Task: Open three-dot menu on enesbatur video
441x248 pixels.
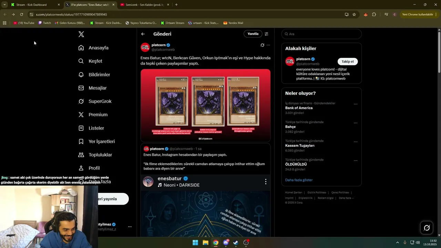Action: (265, 182)
